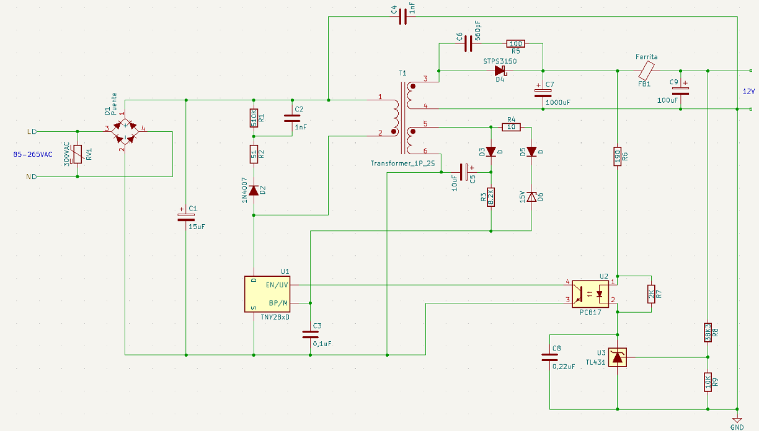Click the D4 STPS3150 Schottky diode

tap(500, 71)
